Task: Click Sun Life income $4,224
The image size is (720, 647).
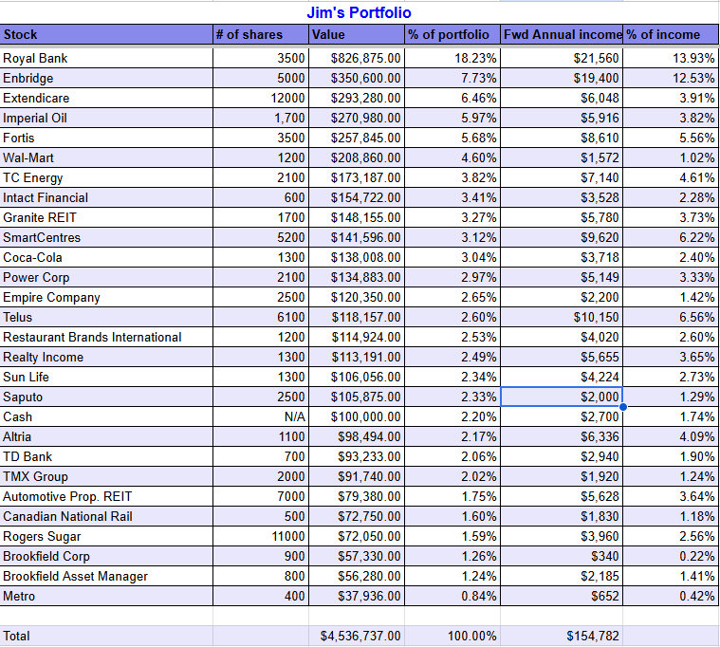Action: (x=562, y=377)
